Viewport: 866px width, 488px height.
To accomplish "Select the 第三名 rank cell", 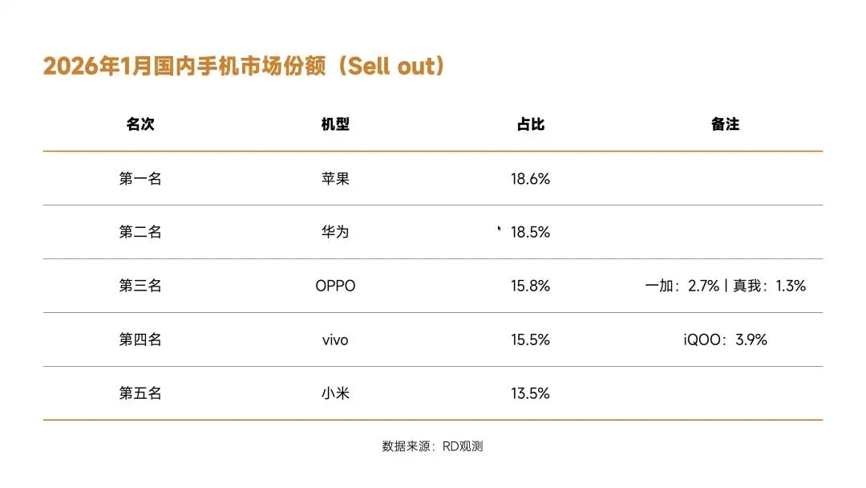I will point(140,286).
